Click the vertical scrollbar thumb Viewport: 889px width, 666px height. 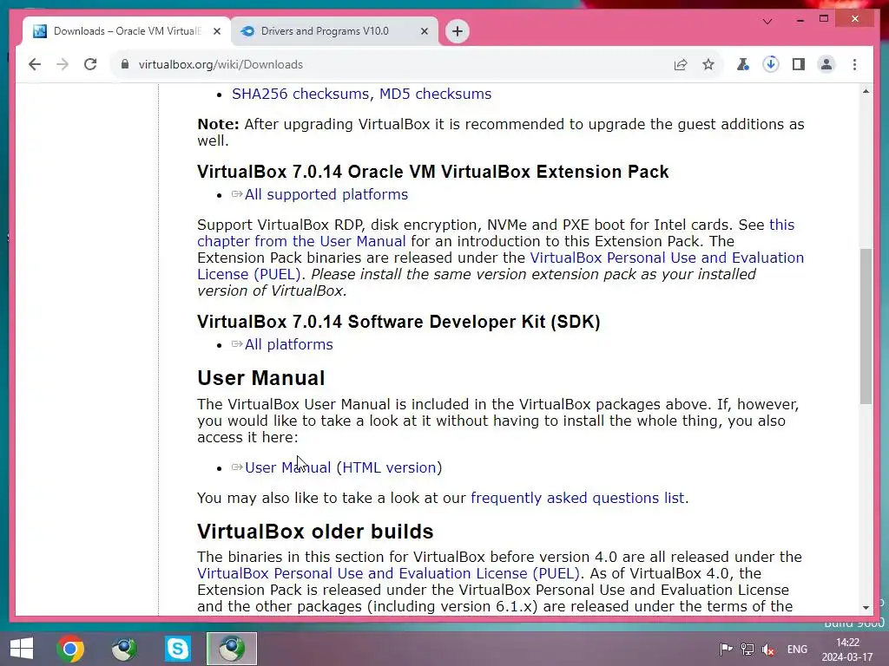(866, 326)
